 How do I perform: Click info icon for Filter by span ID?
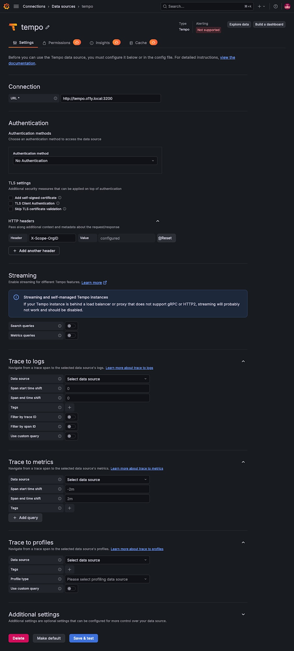(60, 426)
